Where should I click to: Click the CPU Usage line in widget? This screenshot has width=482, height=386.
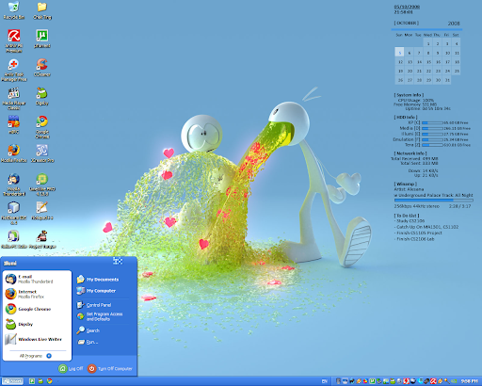416,100
